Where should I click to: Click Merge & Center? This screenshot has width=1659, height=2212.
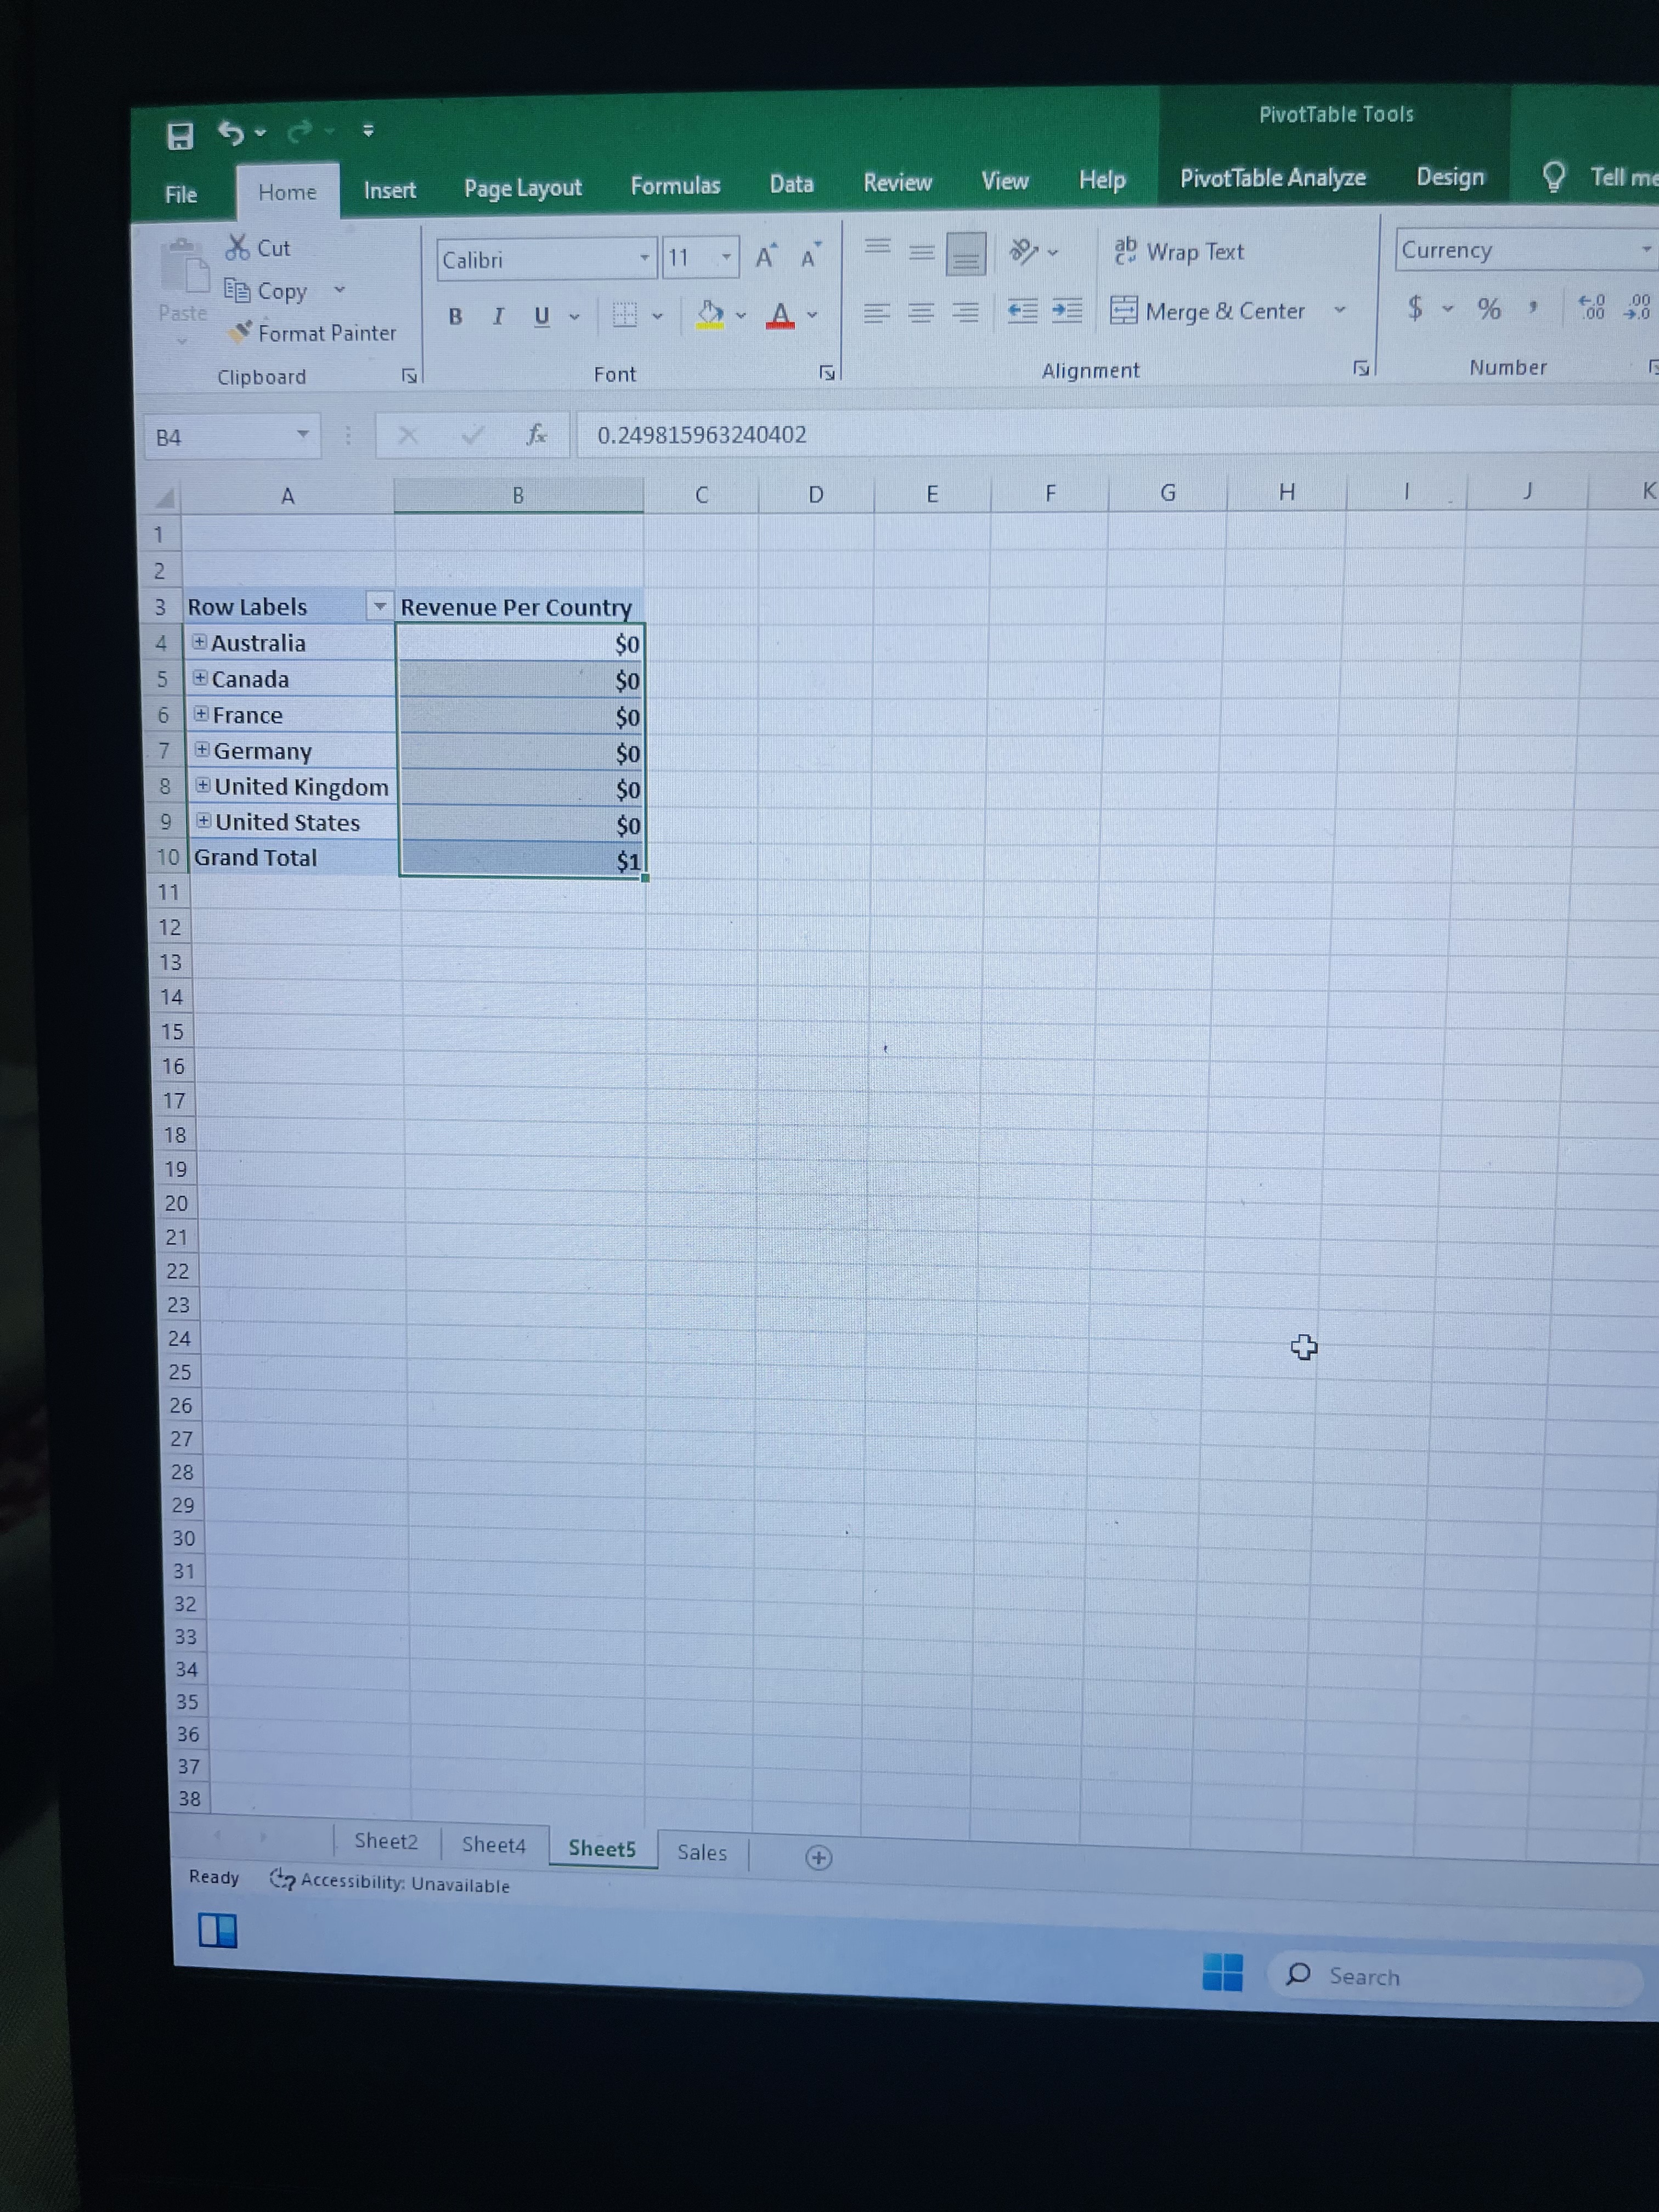click(x=1207, y=311)
